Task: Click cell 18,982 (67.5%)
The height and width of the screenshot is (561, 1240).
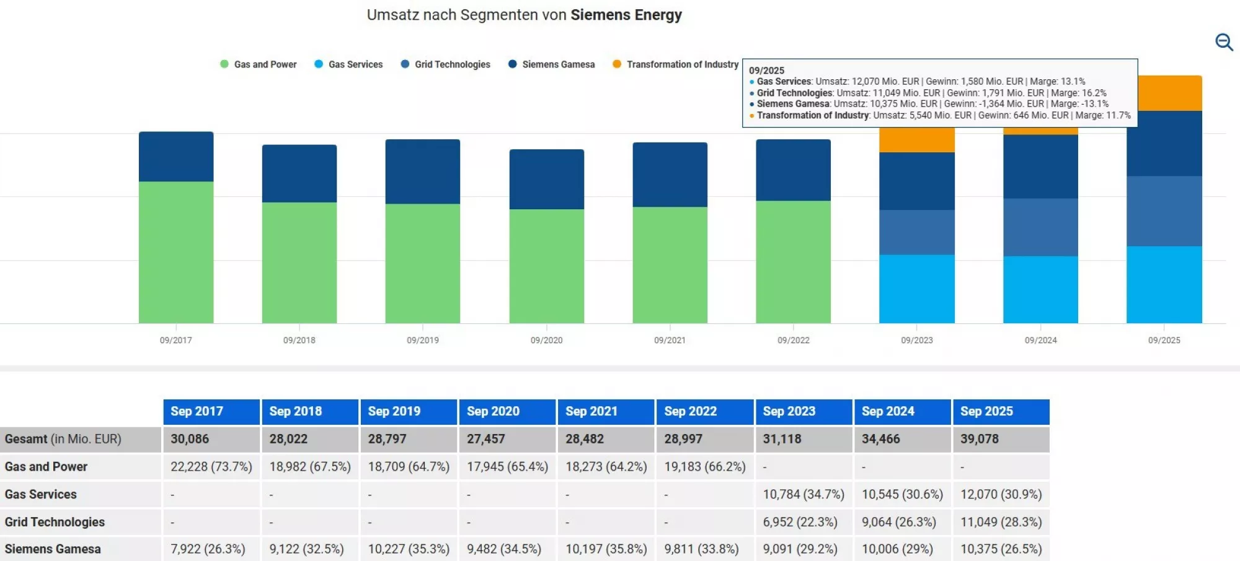Action: pyautogui.click(x=310, y=467)
